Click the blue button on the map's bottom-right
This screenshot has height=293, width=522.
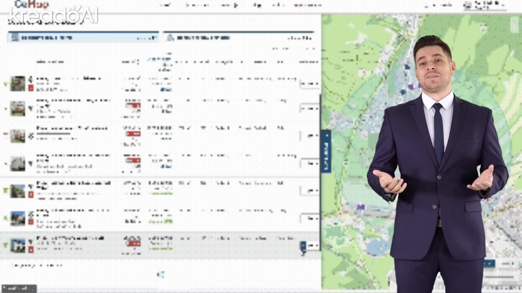pyautogui.click(x=489, y=263)
